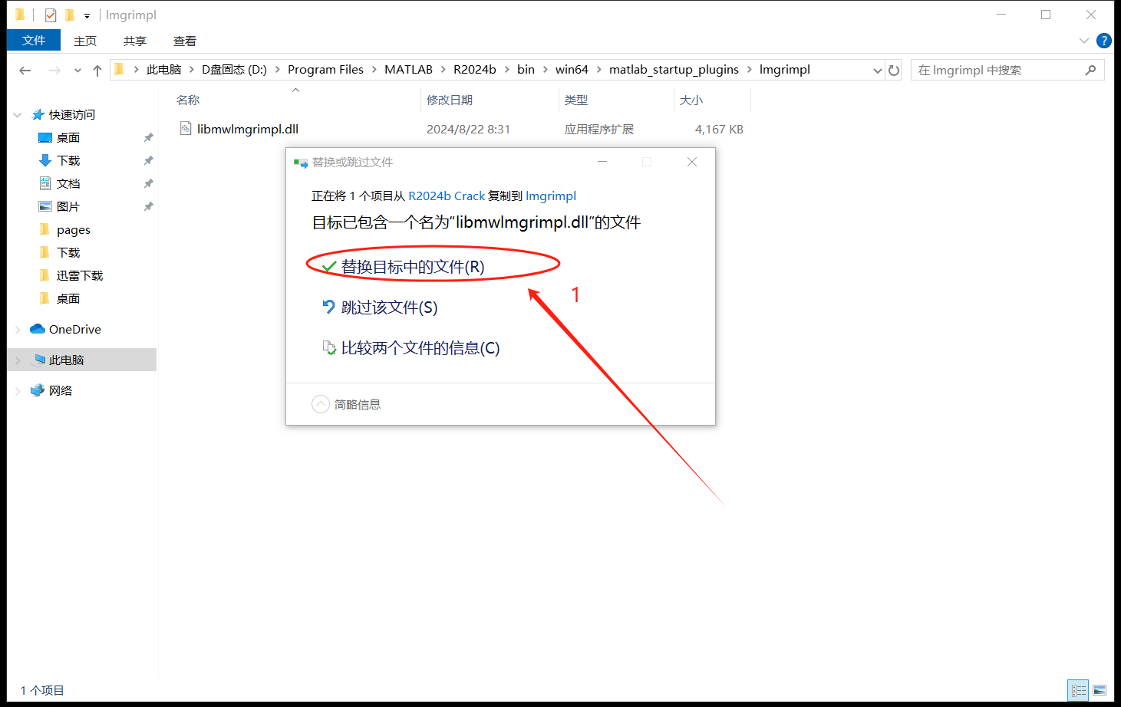Navigate to matlab_startup_plugins breadcrumb
Viewport: 1121px width, 707px height.
pyautogui.click(x=674, y=70)
